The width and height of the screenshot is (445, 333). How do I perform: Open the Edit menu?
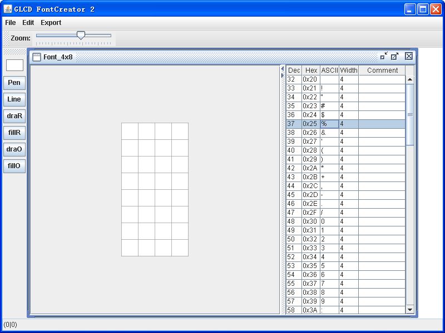coord(28,23)
